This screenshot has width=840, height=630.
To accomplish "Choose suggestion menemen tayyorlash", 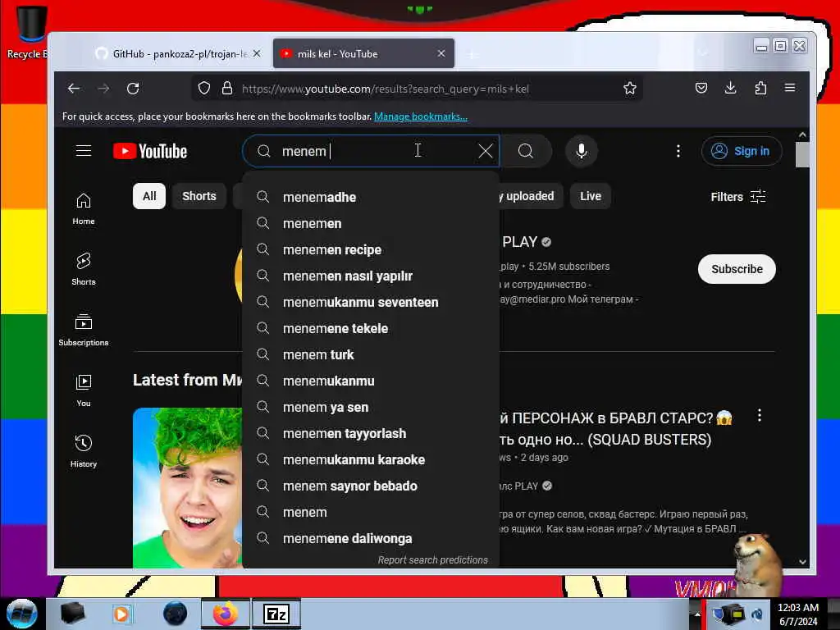I will point(371,433).
